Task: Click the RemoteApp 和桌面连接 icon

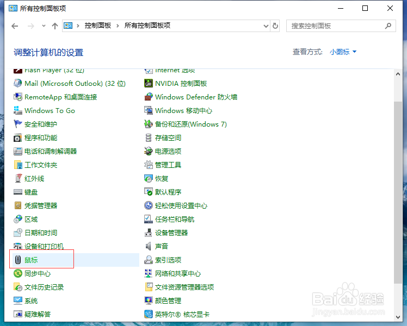Action: (x=17, y=97)
